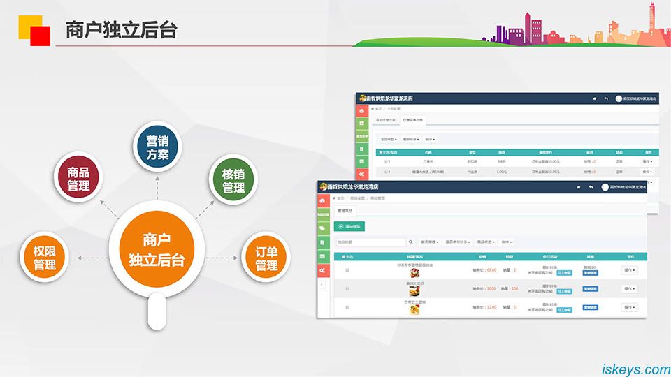Click the tag icon in front sidebar
This screenshot has height=377, width=671.
tap(322, 228)
